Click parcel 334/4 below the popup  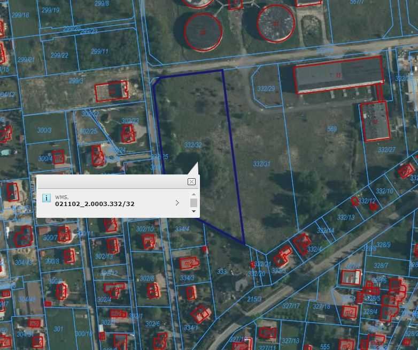[182, 229]
